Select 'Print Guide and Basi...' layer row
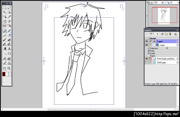 coord(166,59)
